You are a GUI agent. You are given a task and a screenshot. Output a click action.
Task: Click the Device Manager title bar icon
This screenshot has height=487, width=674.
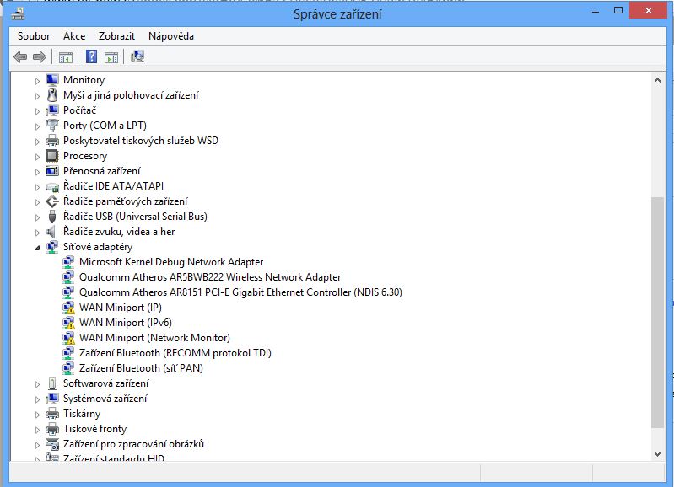tap(18, 13)
